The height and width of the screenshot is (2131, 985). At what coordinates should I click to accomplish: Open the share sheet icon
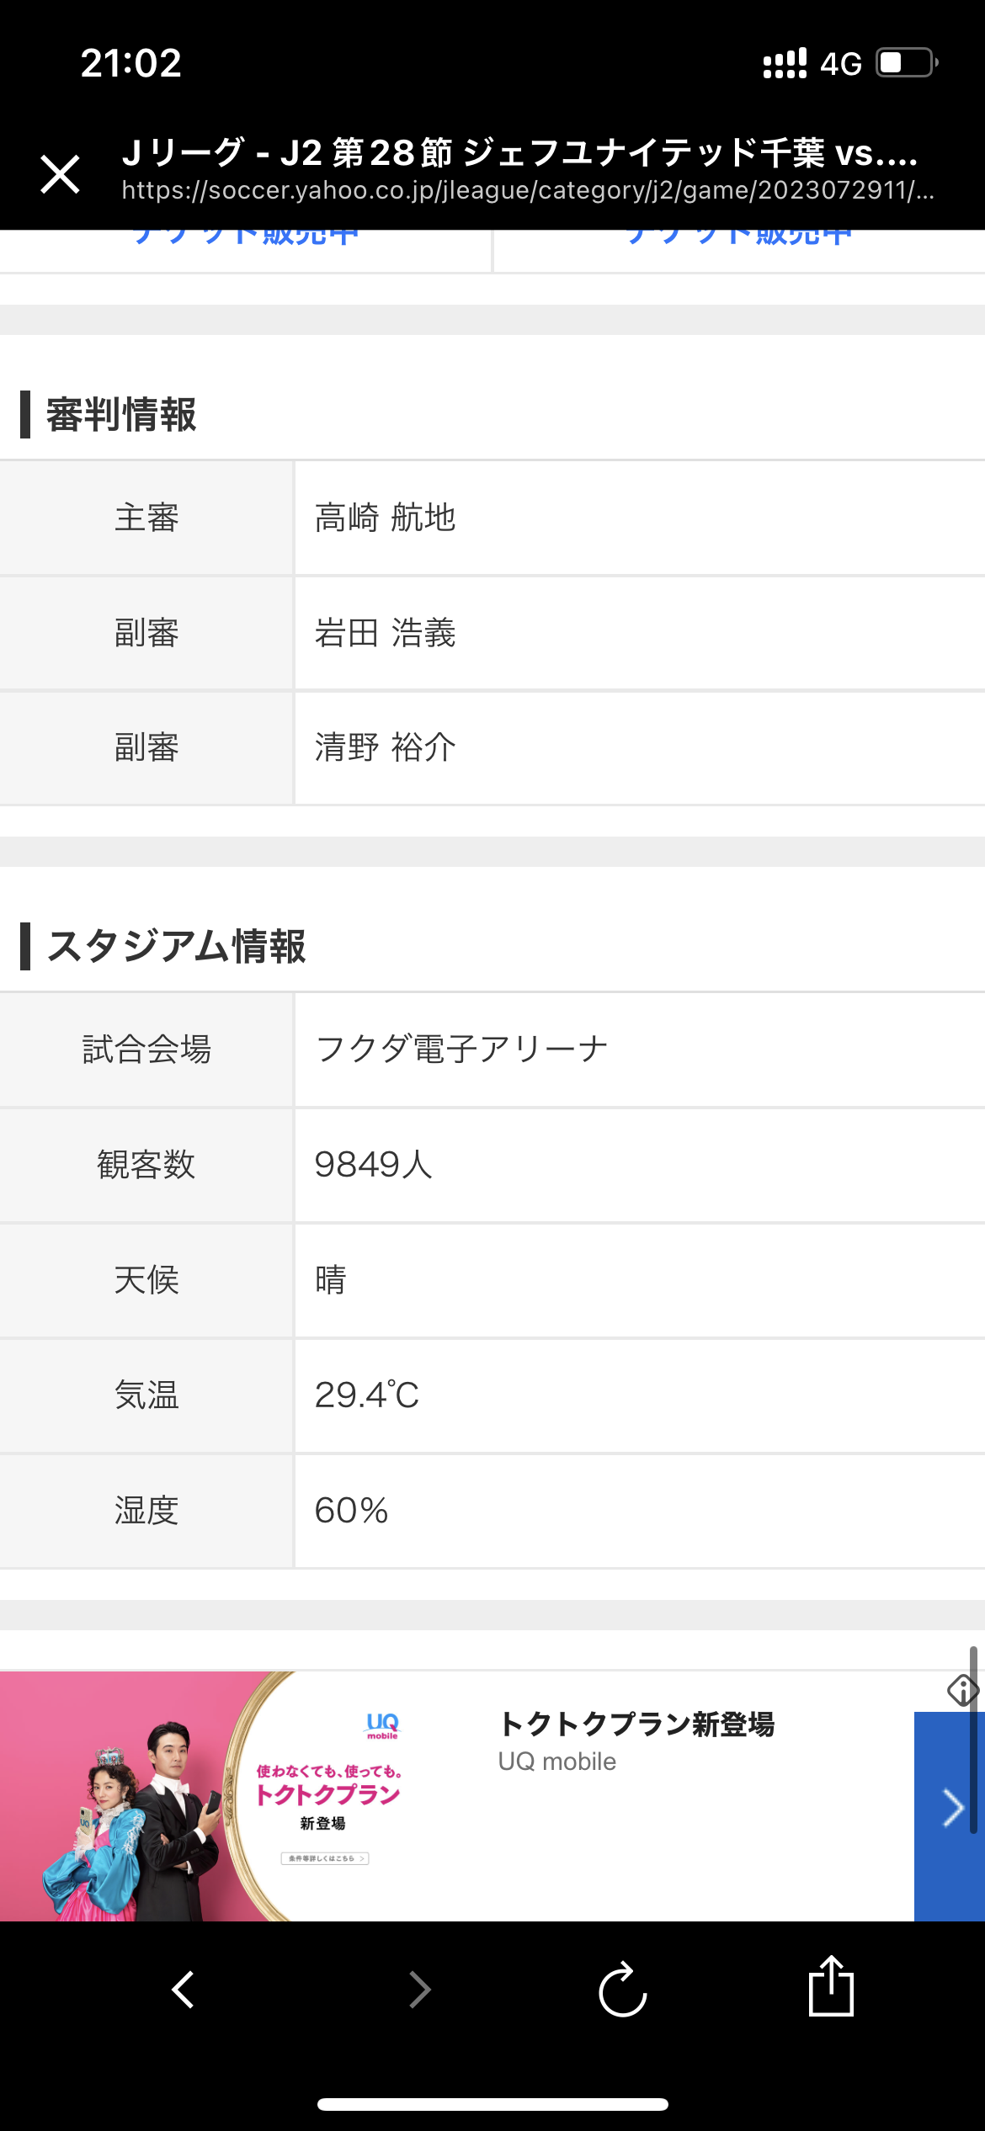[831, 1986]
